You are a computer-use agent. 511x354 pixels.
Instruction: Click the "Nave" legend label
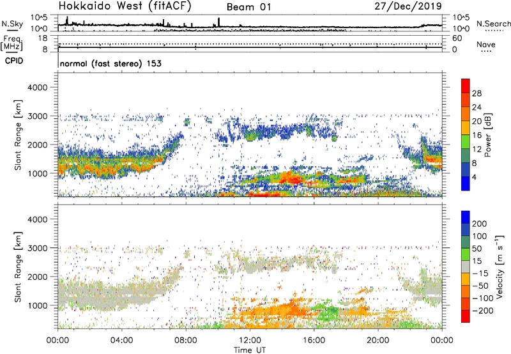485,45
